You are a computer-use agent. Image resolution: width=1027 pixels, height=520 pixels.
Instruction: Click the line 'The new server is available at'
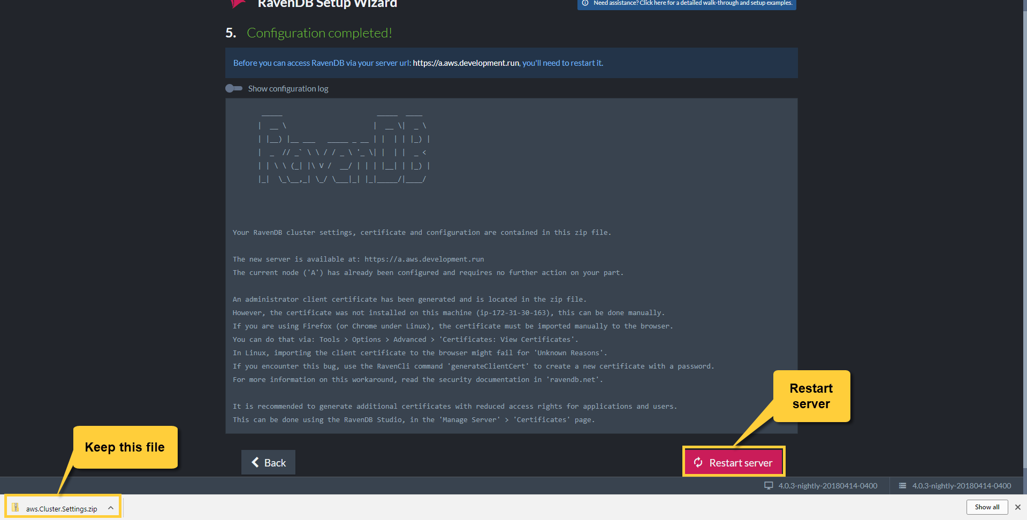coord(358,259)
